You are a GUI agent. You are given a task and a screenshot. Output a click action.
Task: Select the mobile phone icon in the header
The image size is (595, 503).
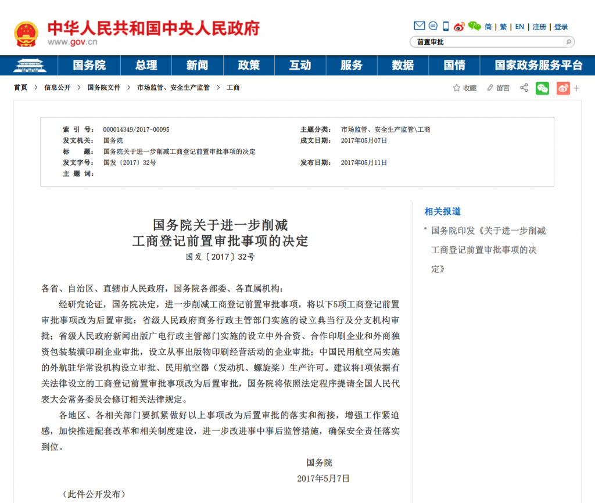point(445,26)
